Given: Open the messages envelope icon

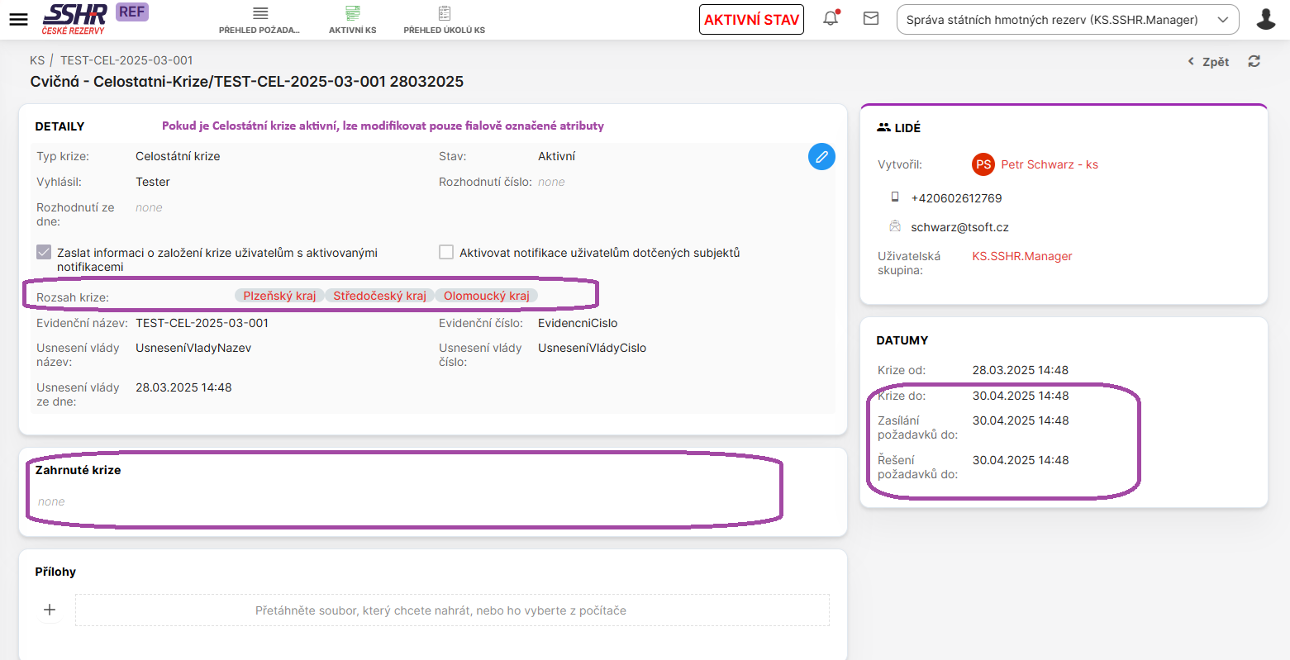Looking at the screenshot, I should [x=871, y=19].
